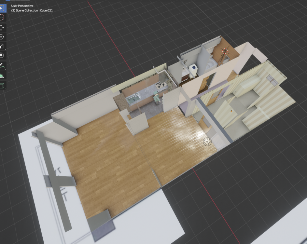Select the Select Box tool
307x244 pixels.
pyautogui.click(x=3, y=7)
